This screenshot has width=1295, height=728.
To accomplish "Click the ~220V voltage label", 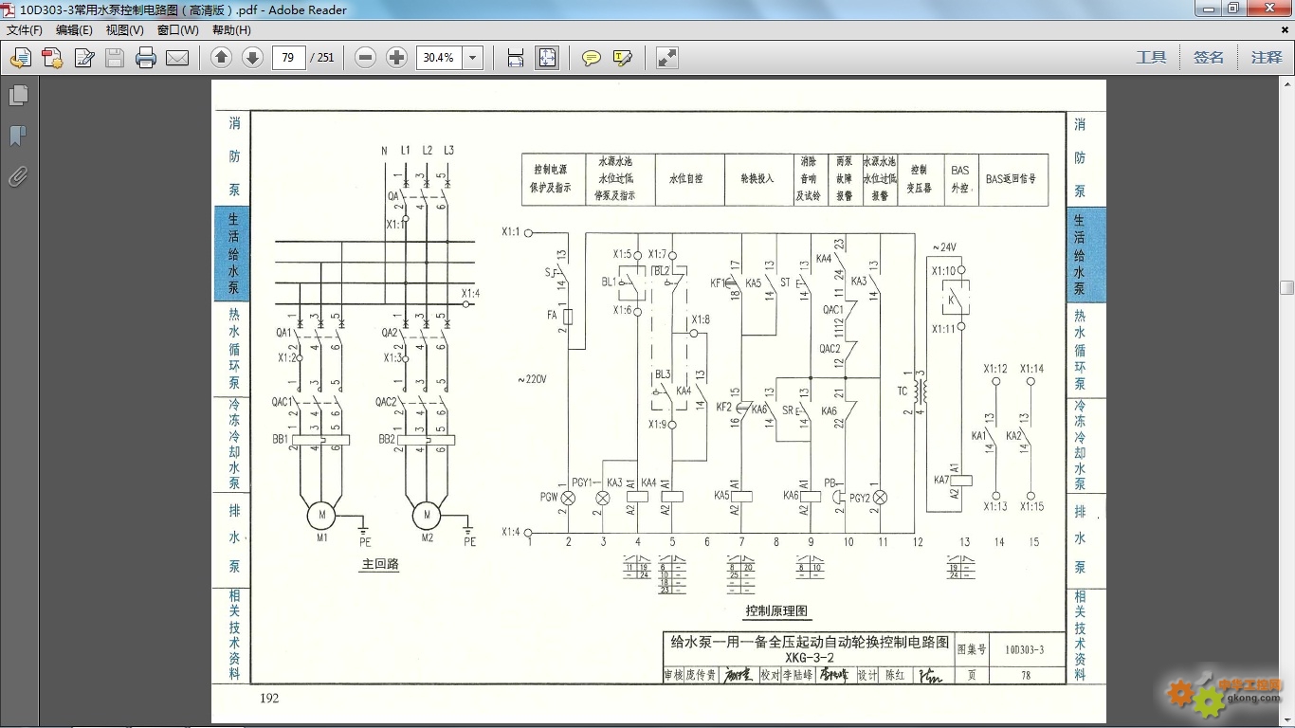I will coord(533,379).
